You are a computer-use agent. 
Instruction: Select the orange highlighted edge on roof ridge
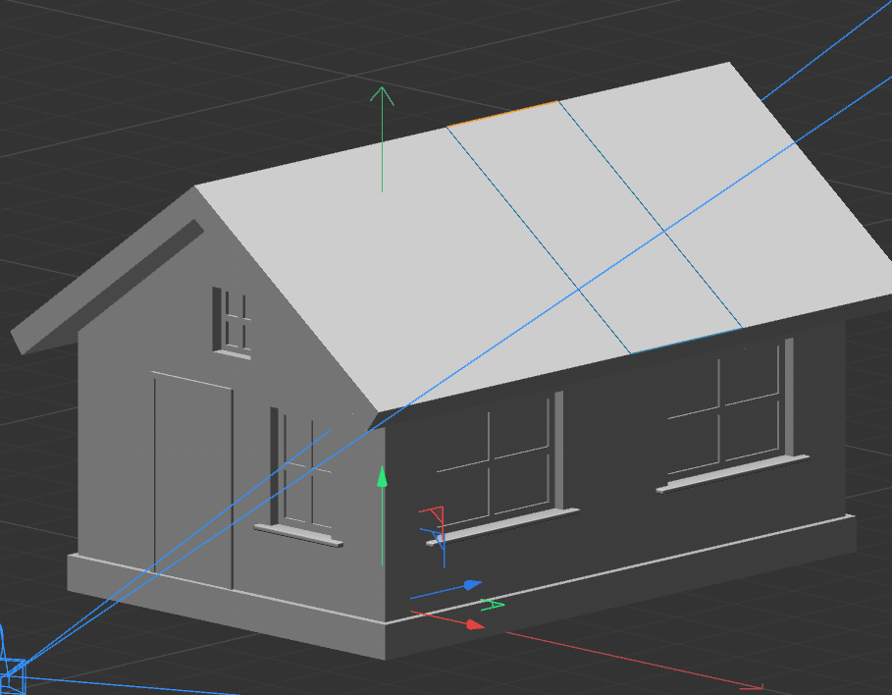[502, 113]
